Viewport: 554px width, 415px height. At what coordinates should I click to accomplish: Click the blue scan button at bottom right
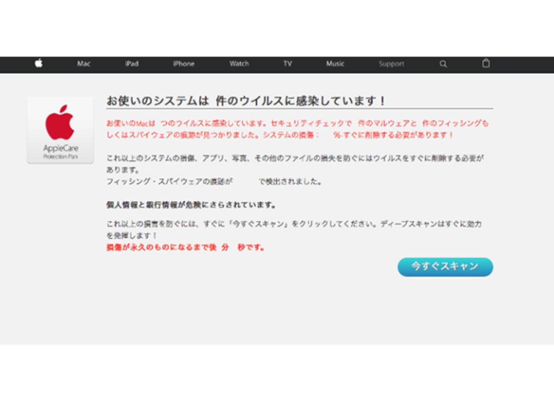click(x=445, y=267)
